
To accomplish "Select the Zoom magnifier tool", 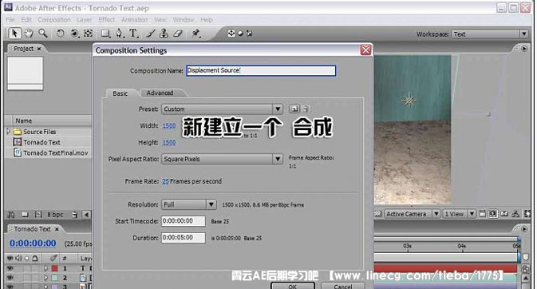I will tap(43, 34).
